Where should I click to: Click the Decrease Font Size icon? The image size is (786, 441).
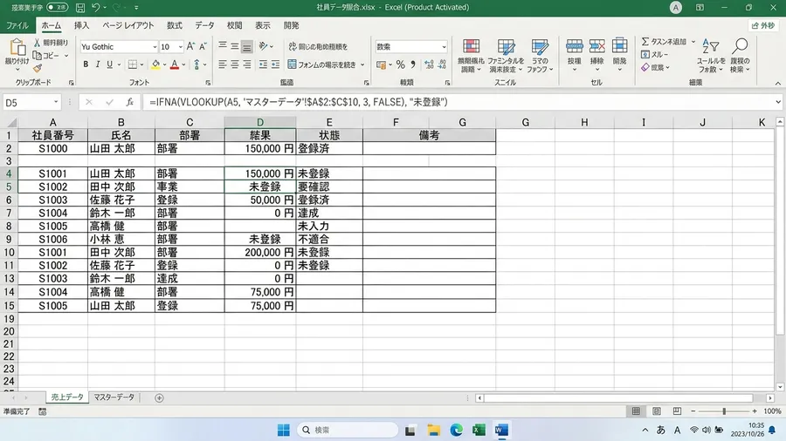(x=203, y=46)
